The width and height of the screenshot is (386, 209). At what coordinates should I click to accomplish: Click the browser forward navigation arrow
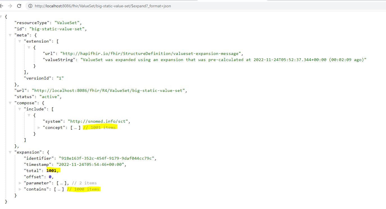click(10, 6)
